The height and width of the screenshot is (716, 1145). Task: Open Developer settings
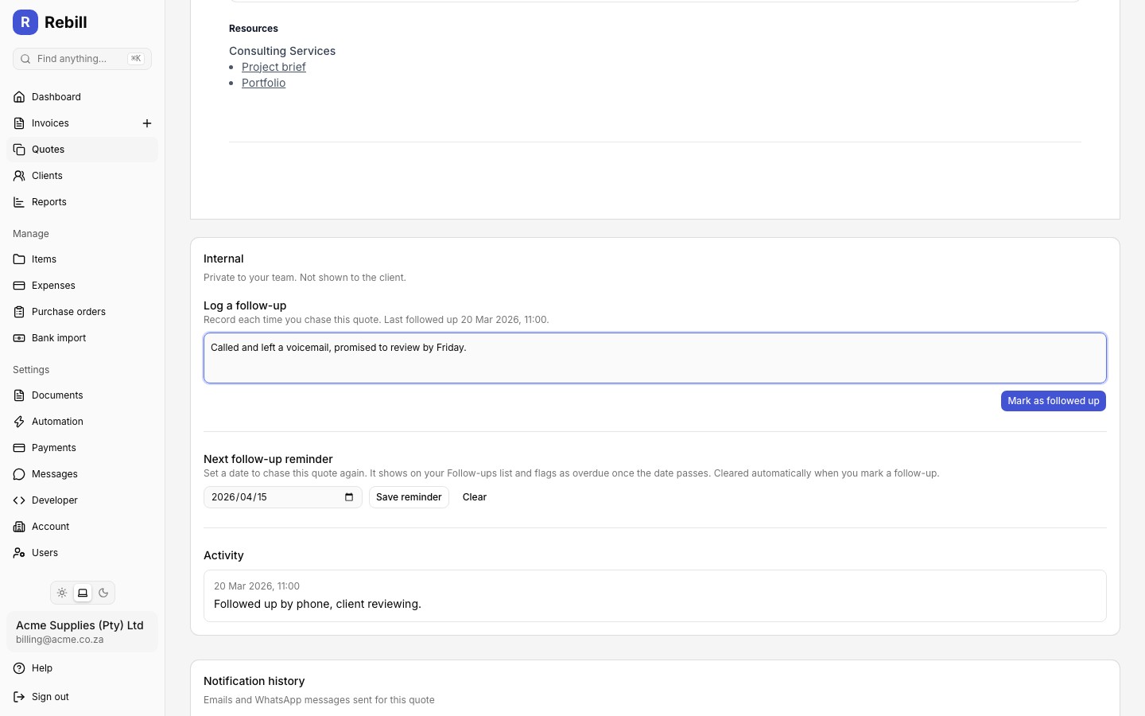pos(82,500)
